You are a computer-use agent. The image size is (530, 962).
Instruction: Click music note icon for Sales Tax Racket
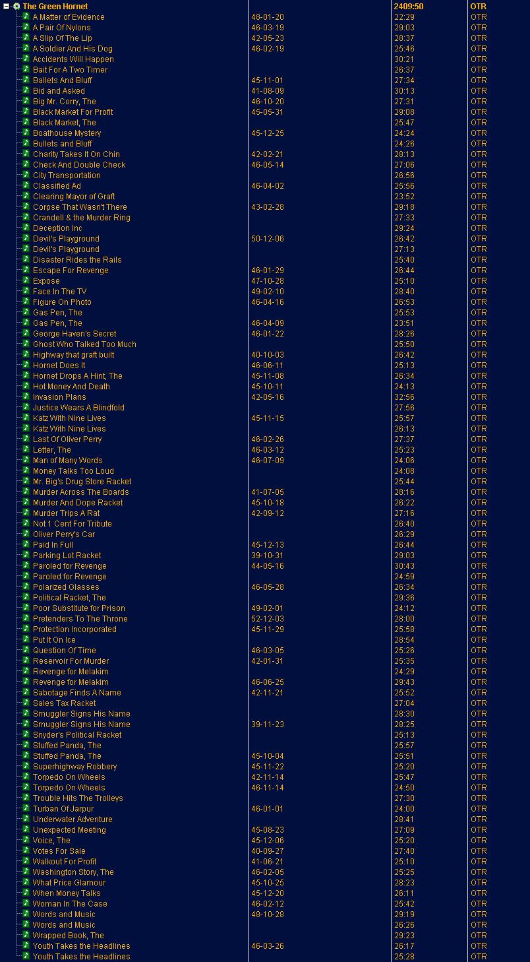click(26, 703)
